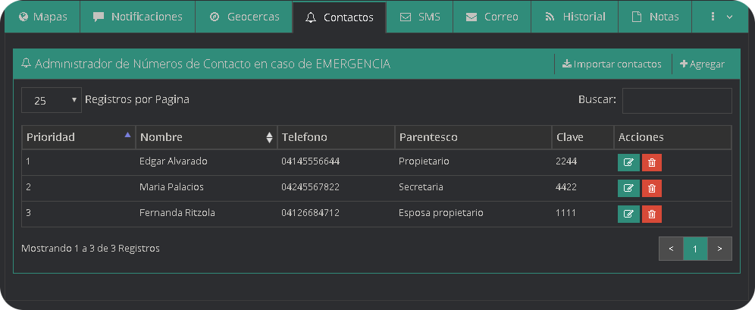Select the Contactos tab
755x310 pixels.
click(x=340, y=17)
